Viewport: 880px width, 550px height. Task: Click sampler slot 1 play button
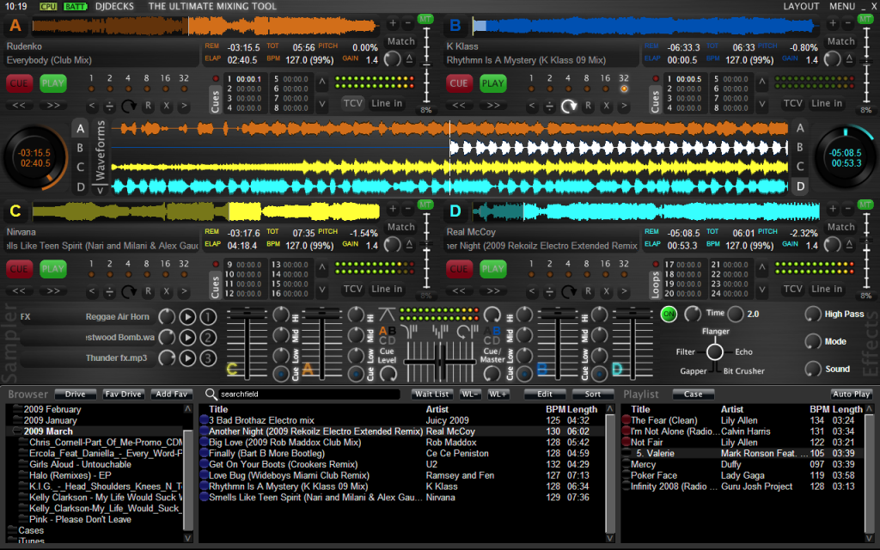pyautogui.click(x=187, y=317)
